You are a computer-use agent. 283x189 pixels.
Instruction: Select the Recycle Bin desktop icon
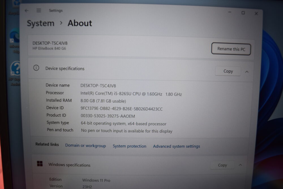[15, 7]
